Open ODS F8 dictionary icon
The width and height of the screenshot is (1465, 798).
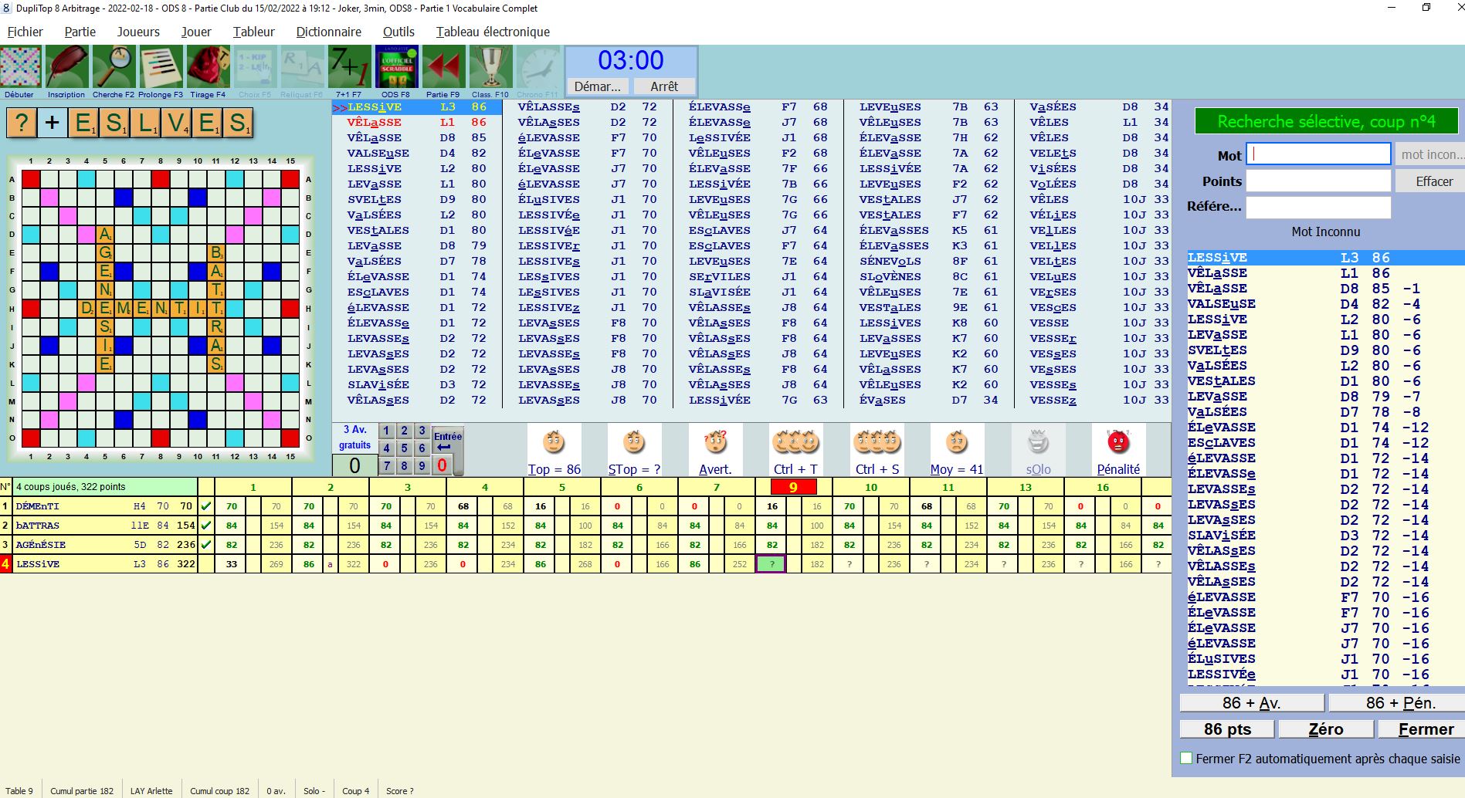[x=396, y=67]
